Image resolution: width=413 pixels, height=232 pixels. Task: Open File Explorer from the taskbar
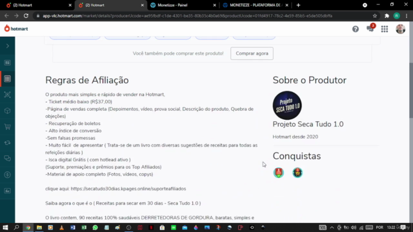[39, 227]
